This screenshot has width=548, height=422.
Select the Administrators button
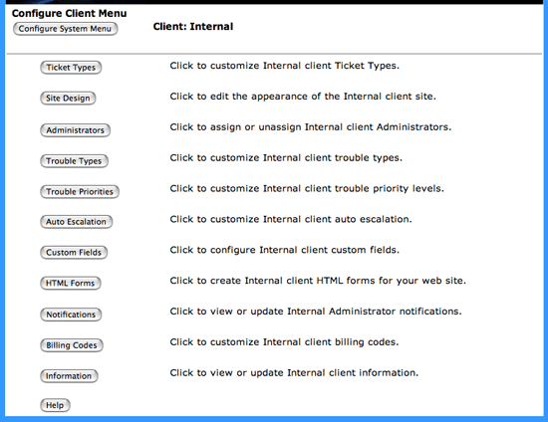pyautogui.click(x=75, y=130)
